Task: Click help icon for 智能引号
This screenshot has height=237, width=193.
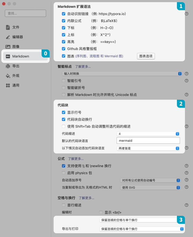Action: (x=187, y=81)
